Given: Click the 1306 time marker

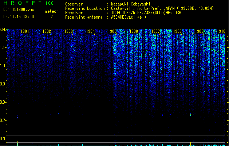Looking at the screenshot, I should pos(134,31).
